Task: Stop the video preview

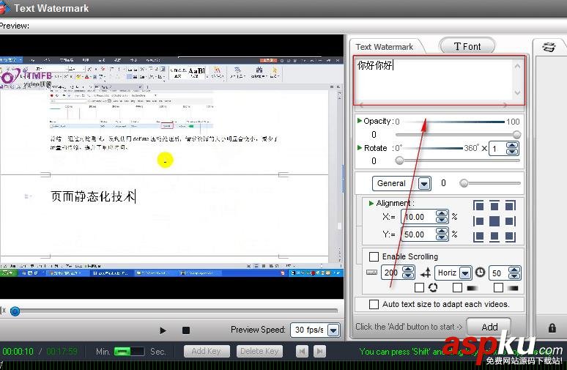Action: [186, 330]
